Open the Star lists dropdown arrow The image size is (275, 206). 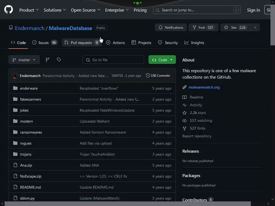pyautogui.click(x=255, y=28)
